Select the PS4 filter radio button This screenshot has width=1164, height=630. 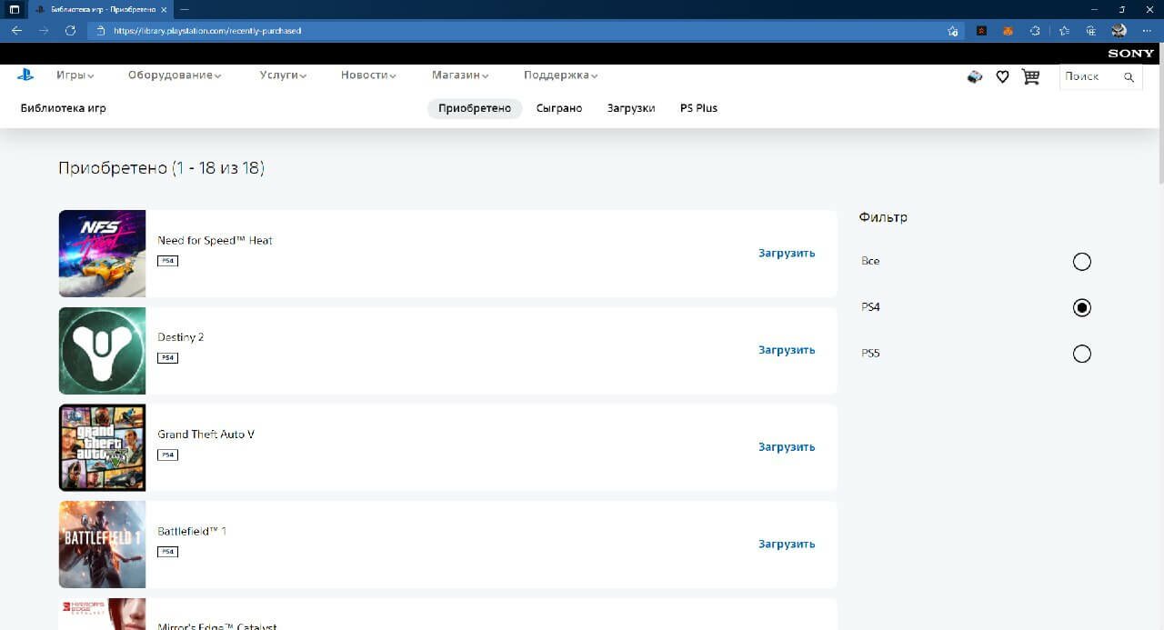tap(1081, 307)
